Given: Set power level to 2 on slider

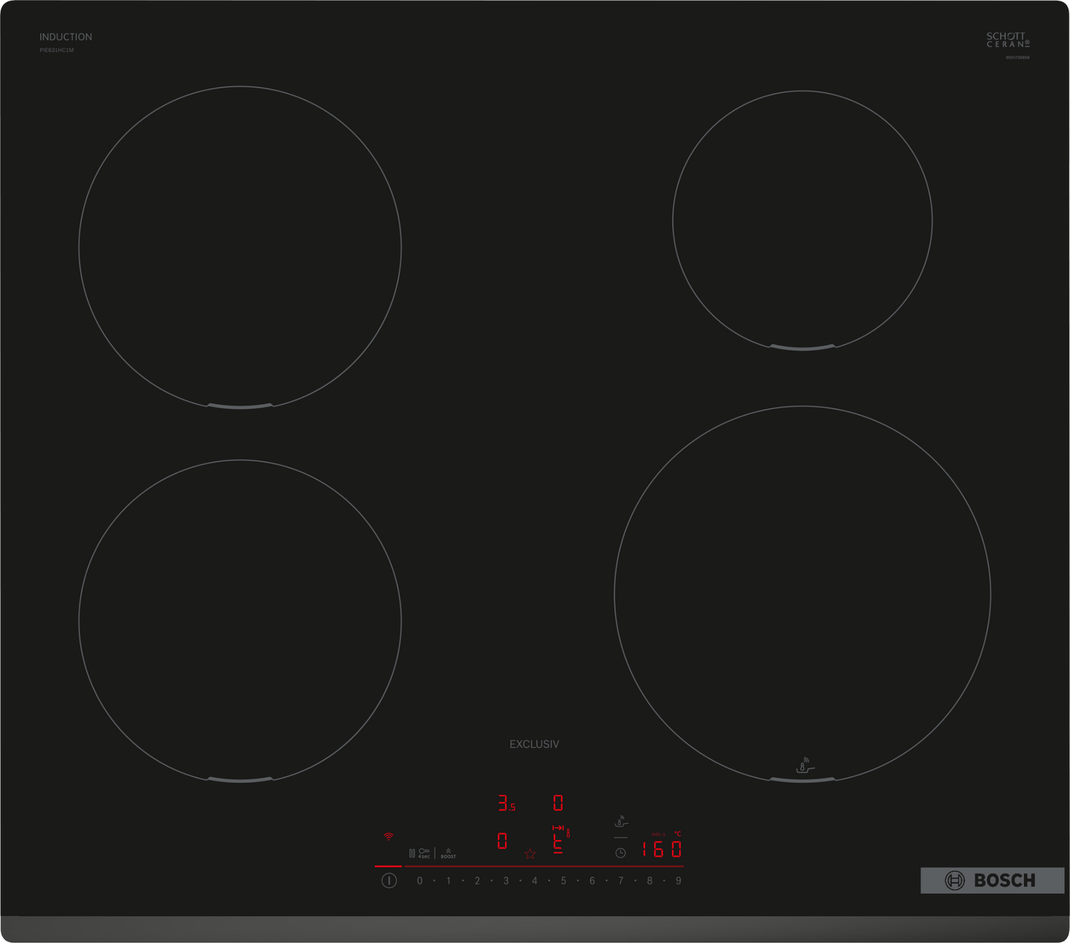Looking at the screenshot, I should coord(477,881).
